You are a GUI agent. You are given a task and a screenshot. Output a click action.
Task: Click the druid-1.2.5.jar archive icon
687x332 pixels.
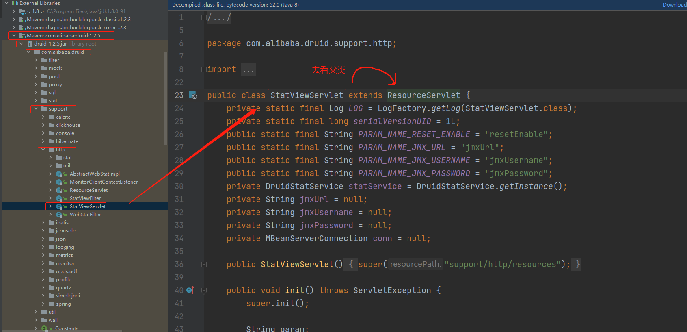30,44
